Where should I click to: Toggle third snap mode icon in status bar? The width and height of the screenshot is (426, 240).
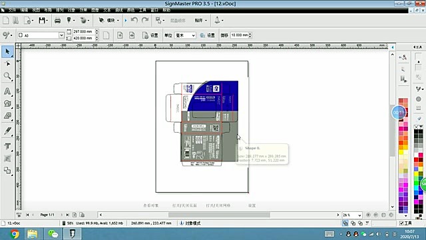click(360, 223)
